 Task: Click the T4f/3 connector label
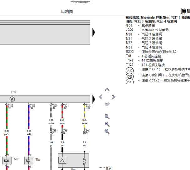pos(54,132)
